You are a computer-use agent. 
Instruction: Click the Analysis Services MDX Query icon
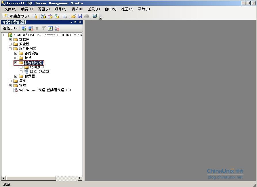click(43, 16)
